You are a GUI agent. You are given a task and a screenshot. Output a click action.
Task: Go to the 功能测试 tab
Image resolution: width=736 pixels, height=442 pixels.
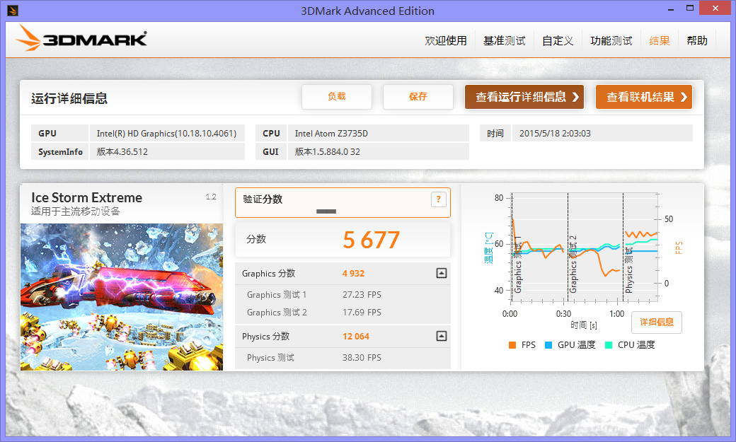[611, 41]
